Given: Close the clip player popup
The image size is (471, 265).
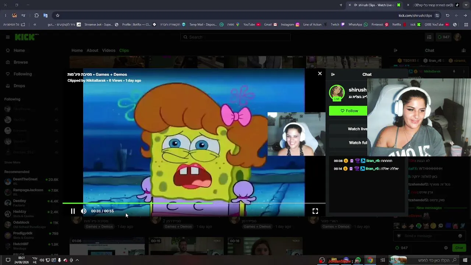Looking at the screenshot, I should [320, 74].
